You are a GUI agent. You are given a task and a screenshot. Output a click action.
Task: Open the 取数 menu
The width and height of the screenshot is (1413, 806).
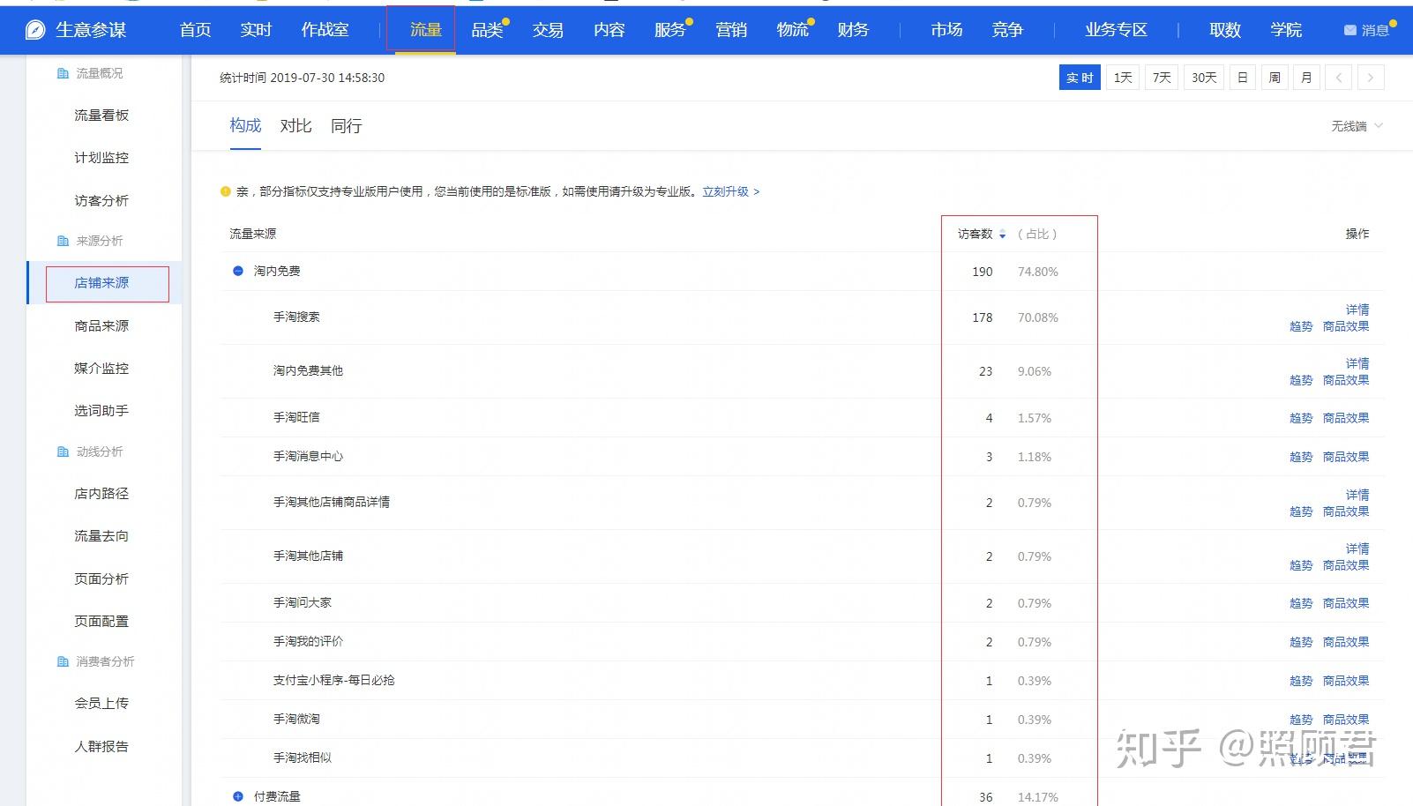(1225, 30)
